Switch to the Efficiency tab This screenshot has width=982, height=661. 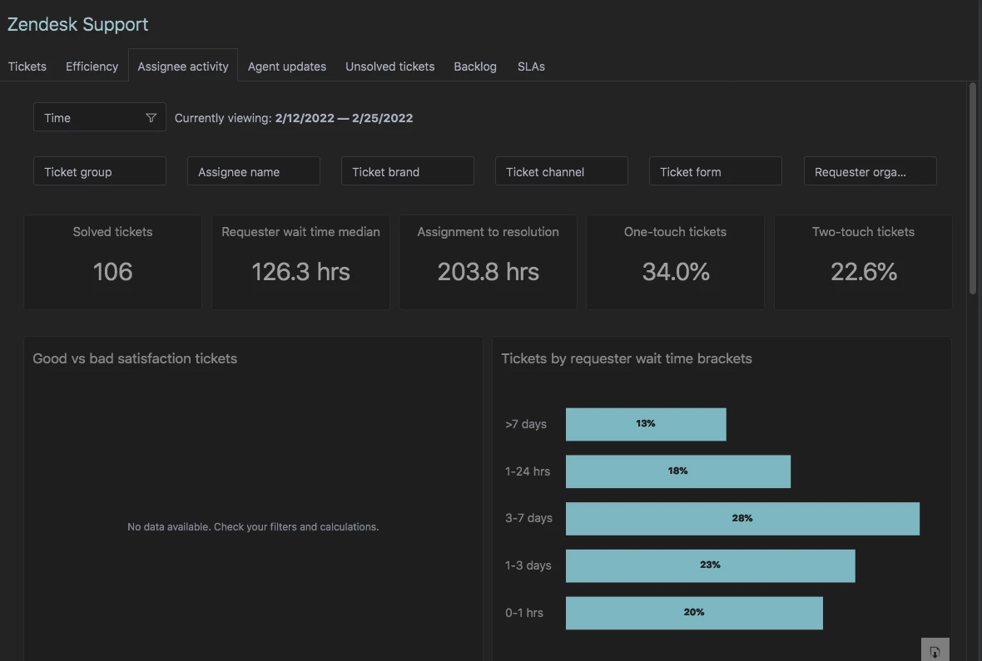[x=92, y=67]
